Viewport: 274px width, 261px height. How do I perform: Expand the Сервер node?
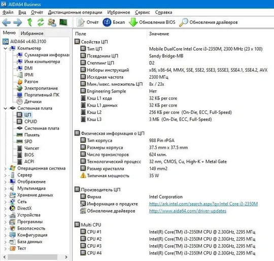click(x=6, y=175)
